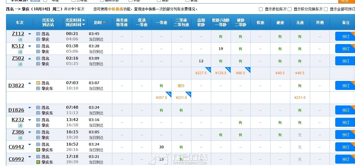Click the 铺 sleeper icon under K512
Viewport: 355px width, 166px height.
[x=20, y=52]
